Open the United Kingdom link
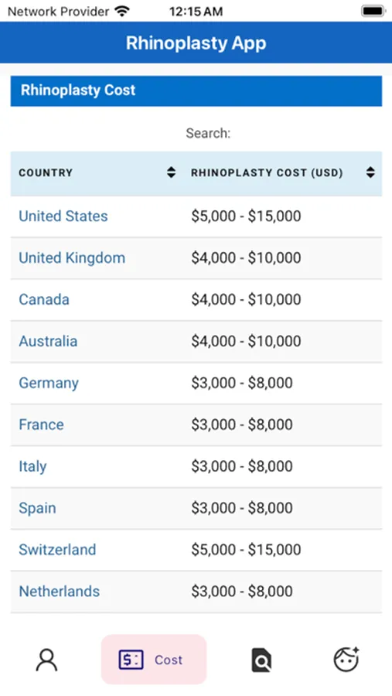This screenshot has width=392, height=696. [72, 258]
